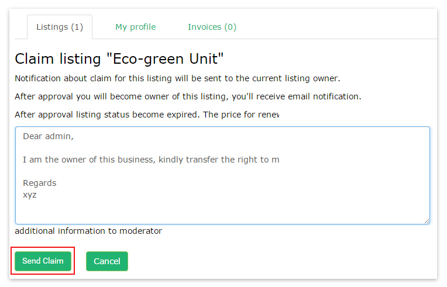447x287 pixels.
Task: Click the "xyz" signature text
Action: [30, 195]
